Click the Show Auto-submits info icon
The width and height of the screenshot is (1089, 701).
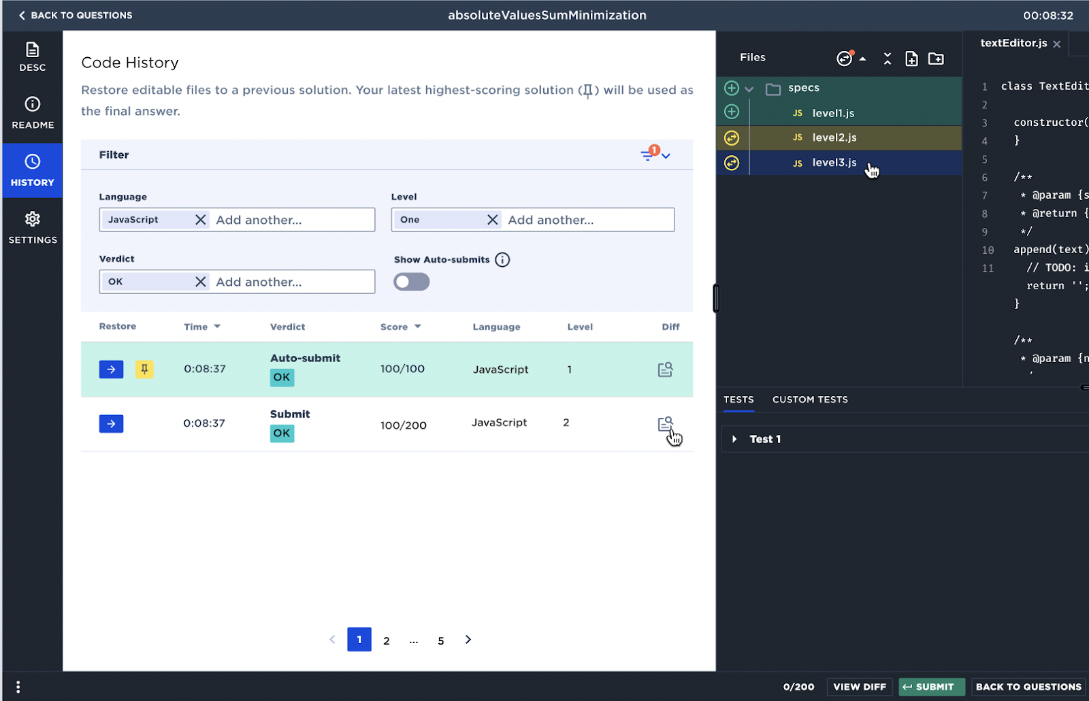click(502, 259)
